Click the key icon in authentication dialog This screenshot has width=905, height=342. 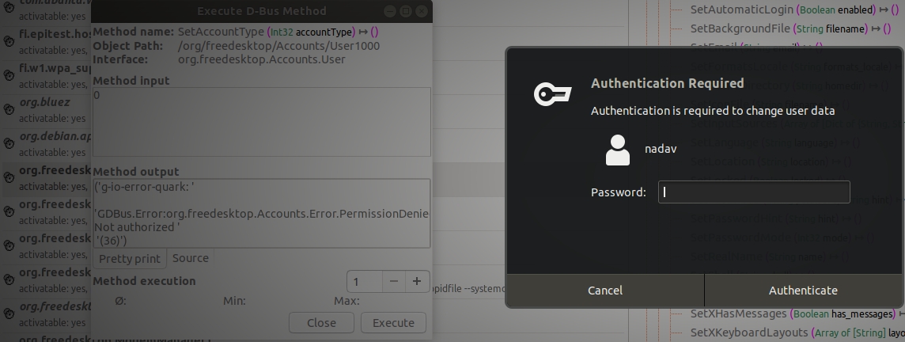551,94
